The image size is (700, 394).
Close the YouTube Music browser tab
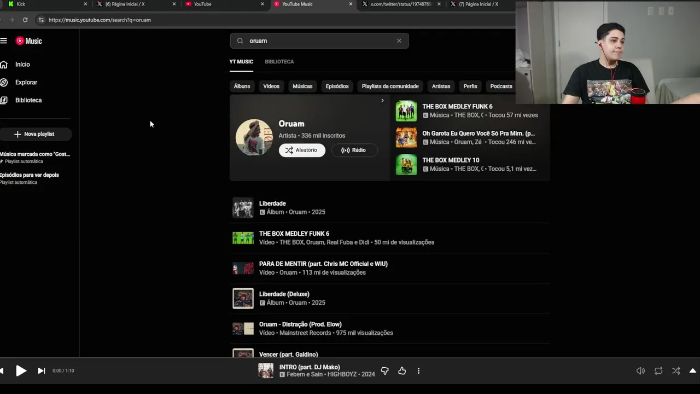pos(351,4)
